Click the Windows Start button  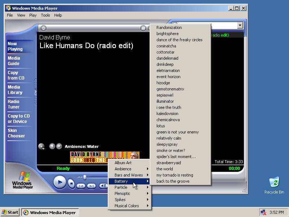coord(10,212)
